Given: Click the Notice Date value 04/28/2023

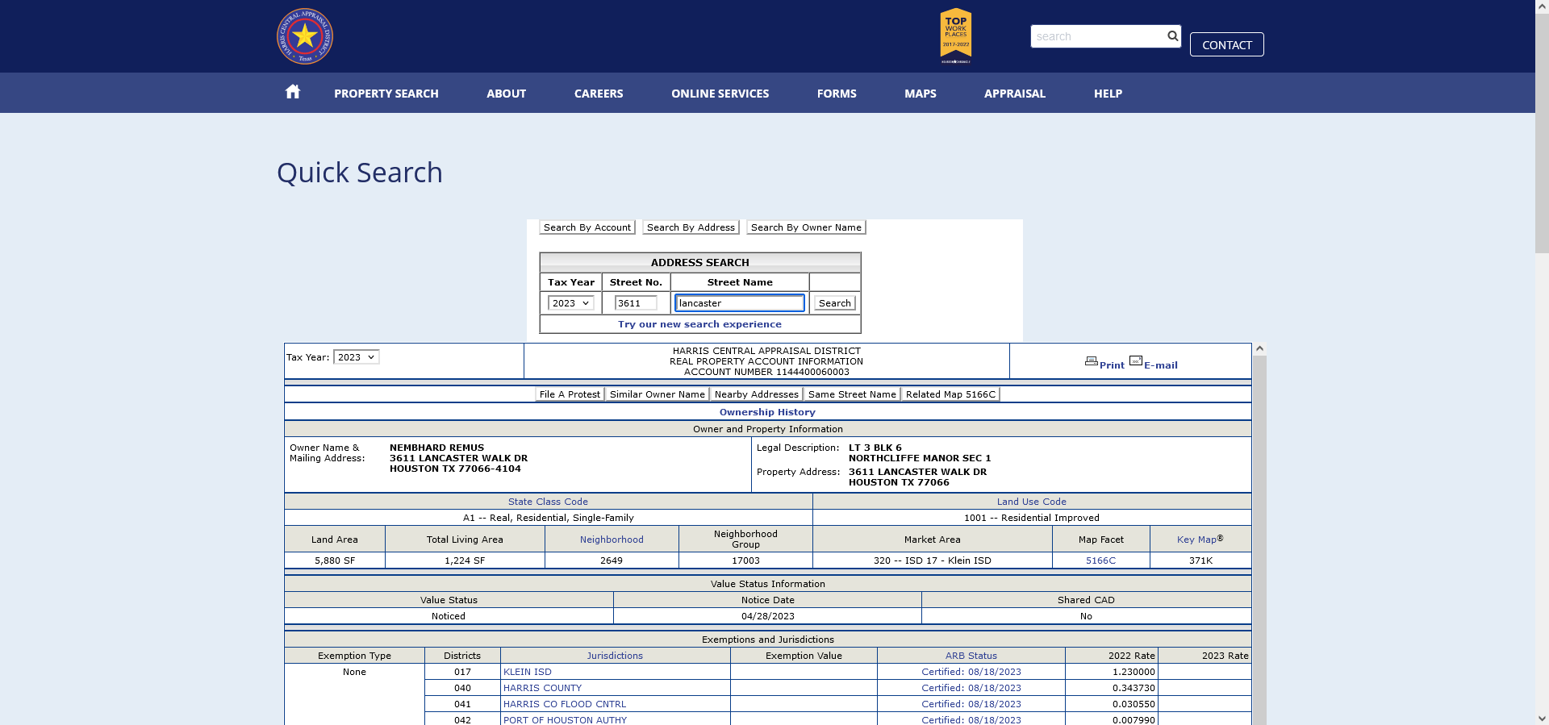Looking at the screenshot, I should 768,616.
